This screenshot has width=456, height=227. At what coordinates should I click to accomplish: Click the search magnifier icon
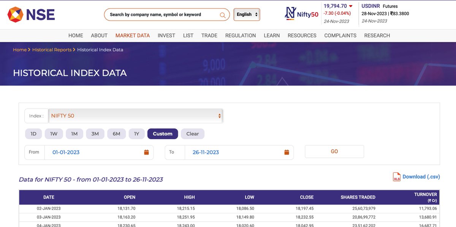(223, 15)
